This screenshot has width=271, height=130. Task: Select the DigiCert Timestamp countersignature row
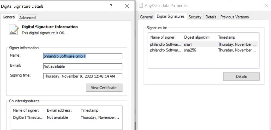coord(28,118)
